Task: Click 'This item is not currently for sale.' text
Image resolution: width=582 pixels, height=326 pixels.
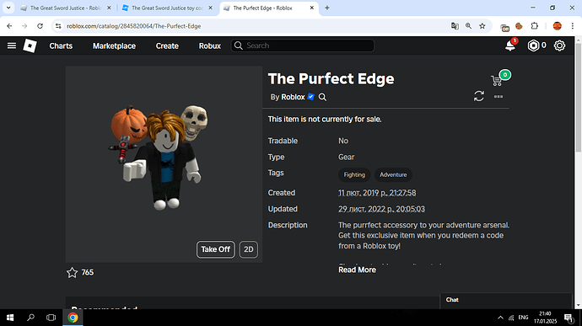Action: (x=325, y=119)
